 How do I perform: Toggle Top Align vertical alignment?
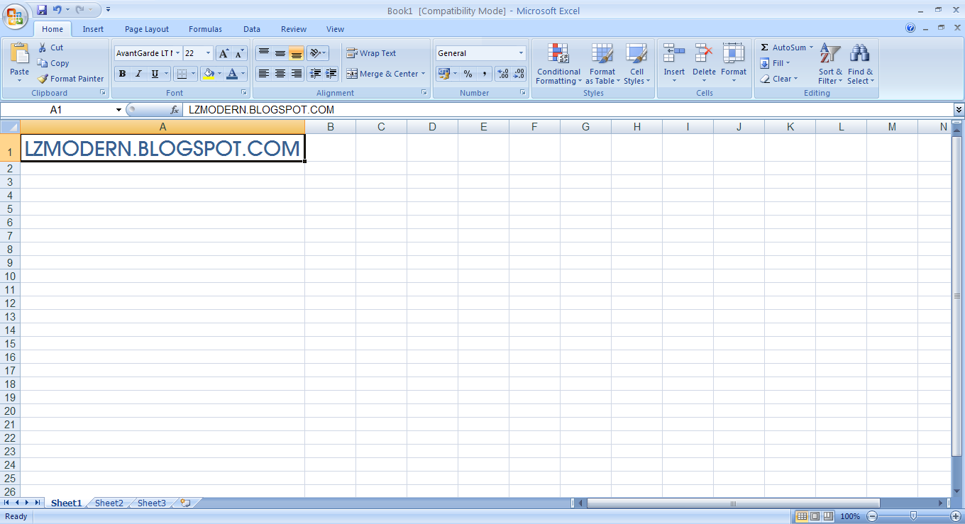pos(264,53)
